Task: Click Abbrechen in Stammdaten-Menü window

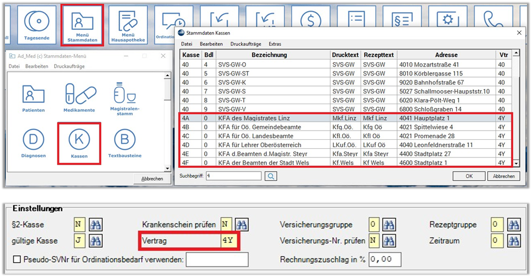Action: 151,178
